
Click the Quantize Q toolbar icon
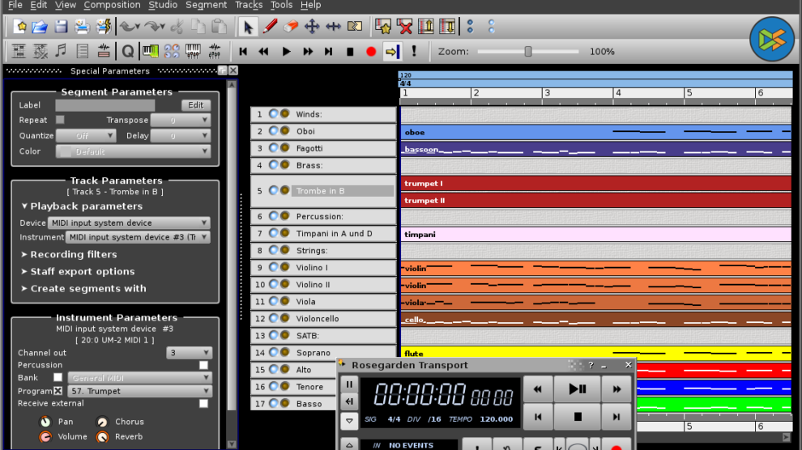pos(127,52)
